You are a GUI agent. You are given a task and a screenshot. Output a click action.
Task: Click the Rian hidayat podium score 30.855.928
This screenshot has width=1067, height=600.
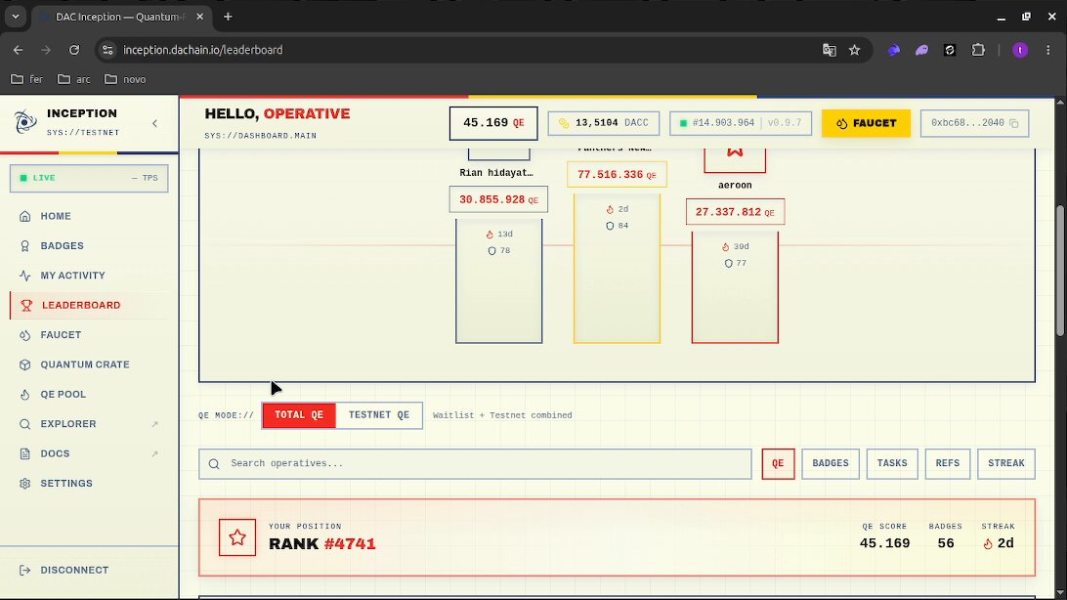[x=498, y=199]
